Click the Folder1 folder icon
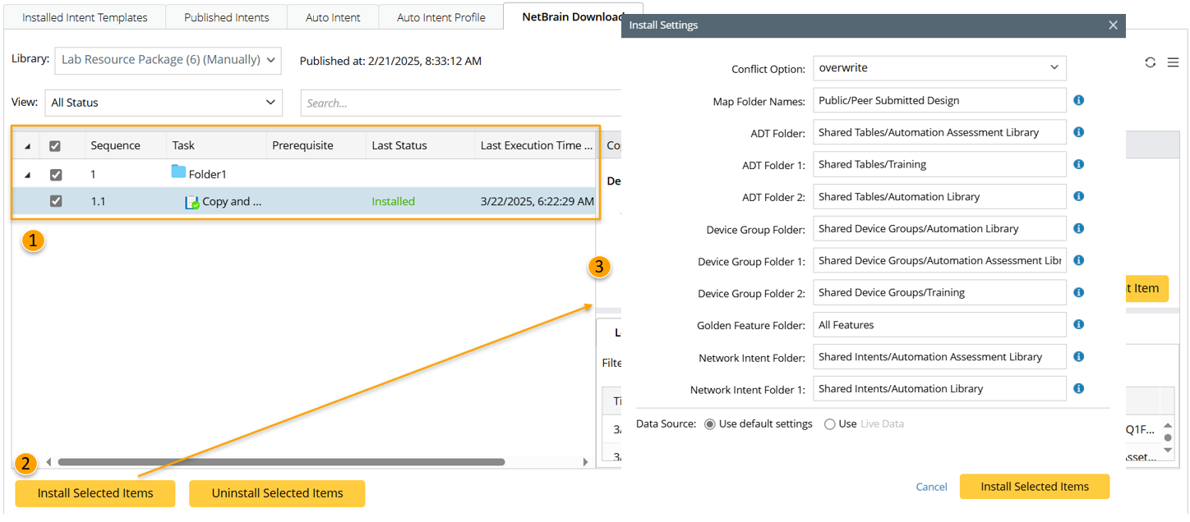1190x522 pixels. (x=178, y=173)
